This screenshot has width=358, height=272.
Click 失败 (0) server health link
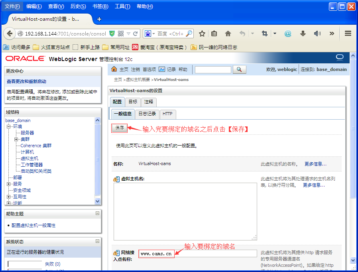tap(53, 264)
